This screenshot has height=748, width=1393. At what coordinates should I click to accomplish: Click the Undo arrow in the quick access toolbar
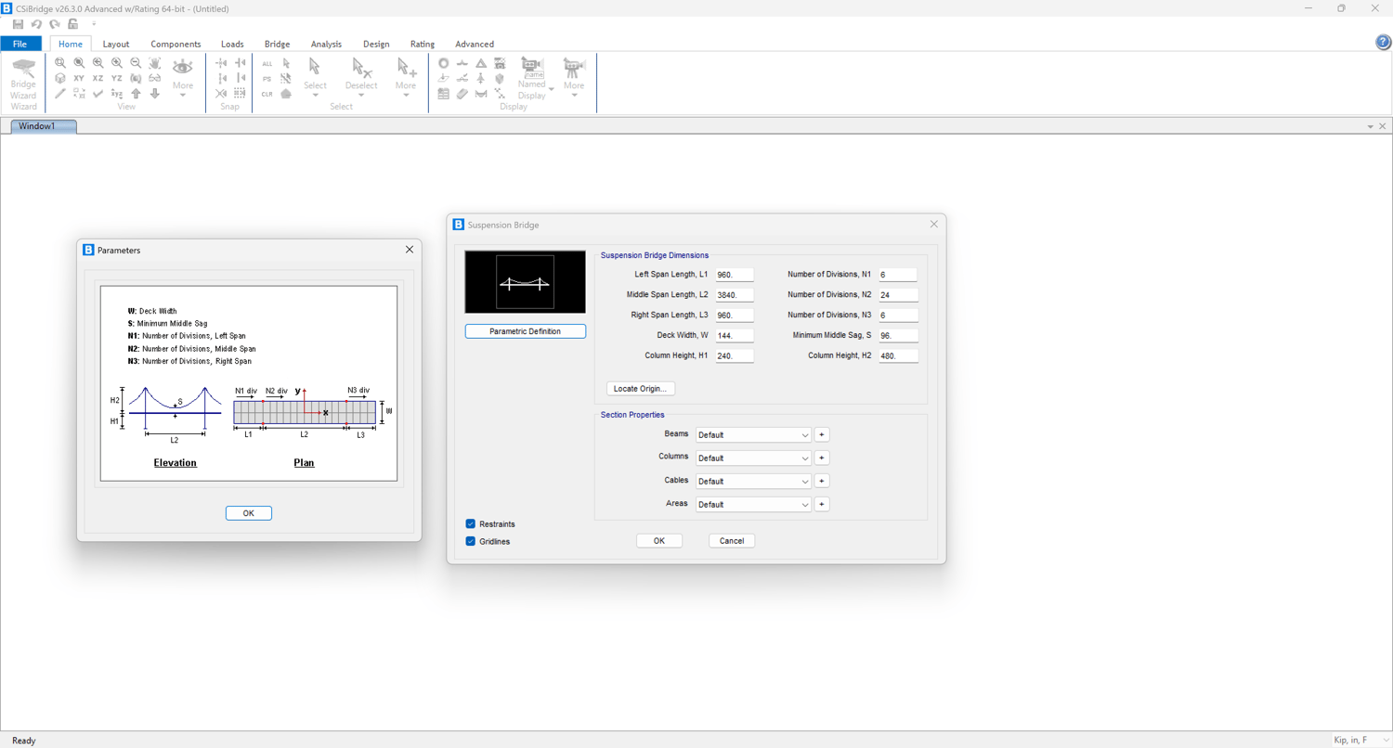[x=36, y=24]
